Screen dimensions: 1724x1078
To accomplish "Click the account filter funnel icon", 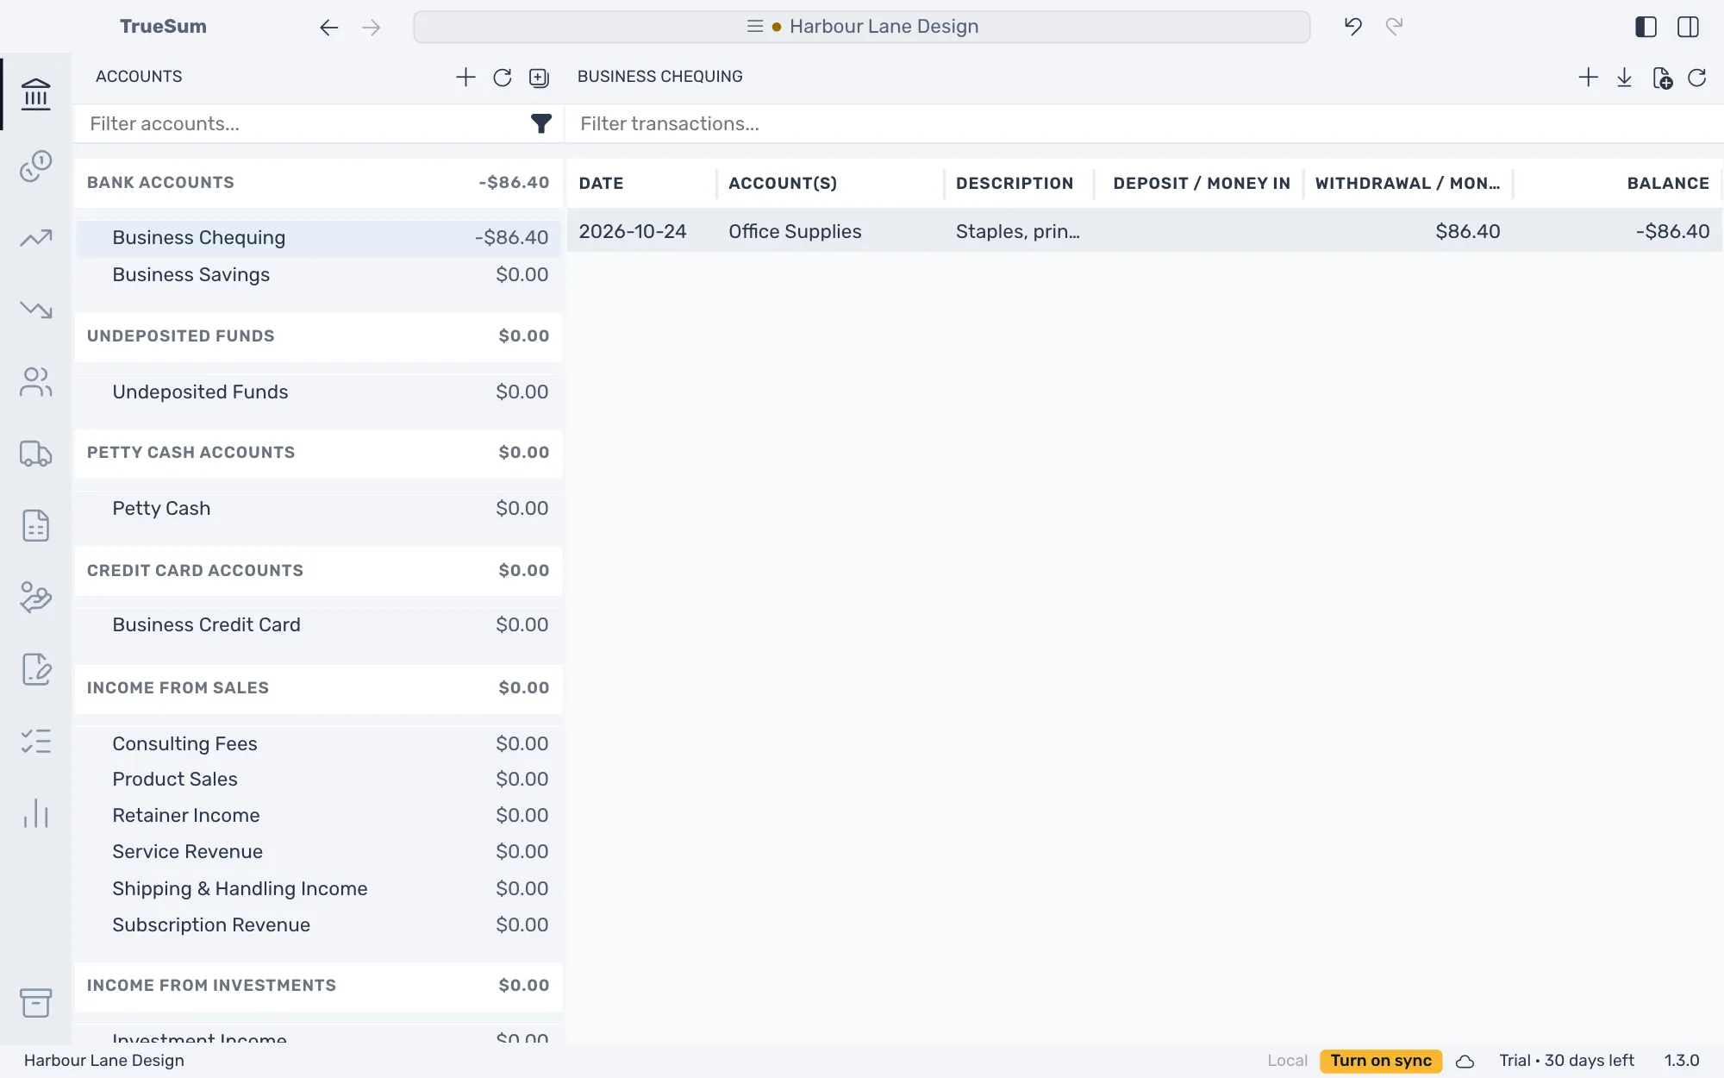I will pyautogui.click(x=540, y=124).
